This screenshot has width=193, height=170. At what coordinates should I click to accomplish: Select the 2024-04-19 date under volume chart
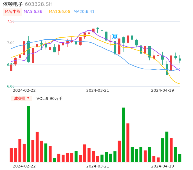coord(163,166)
